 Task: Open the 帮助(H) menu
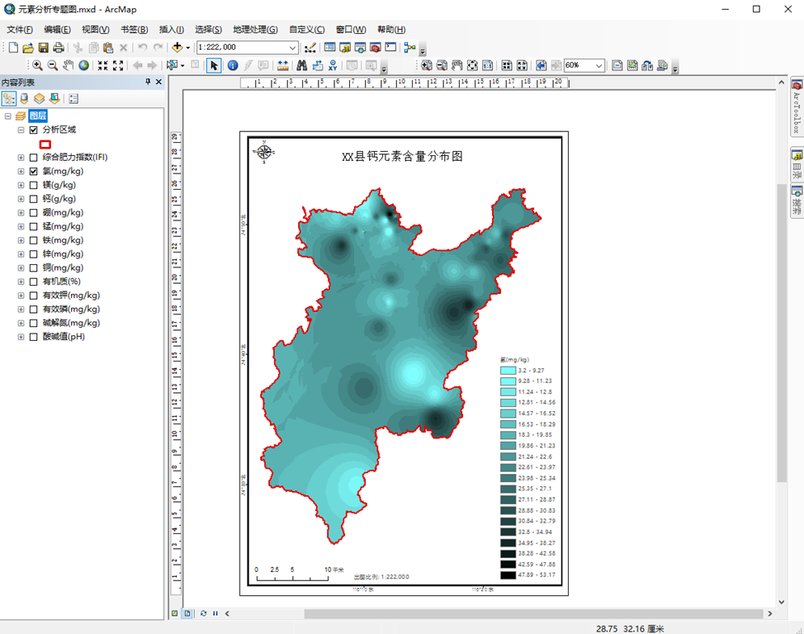(391, 30)
